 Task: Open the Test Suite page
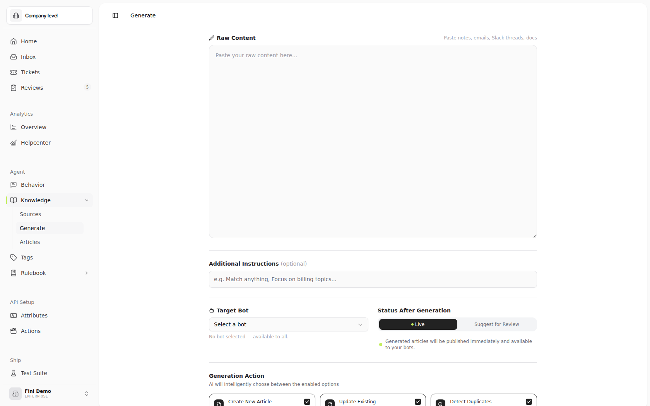click(x=50, y=373)
